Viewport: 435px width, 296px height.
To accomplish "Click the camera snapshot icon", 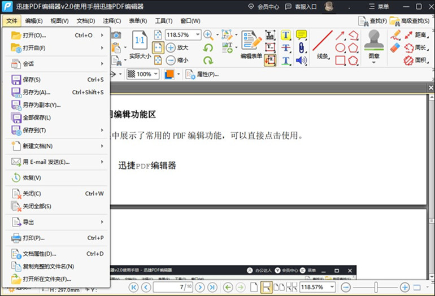I will [x=116, y=35].
